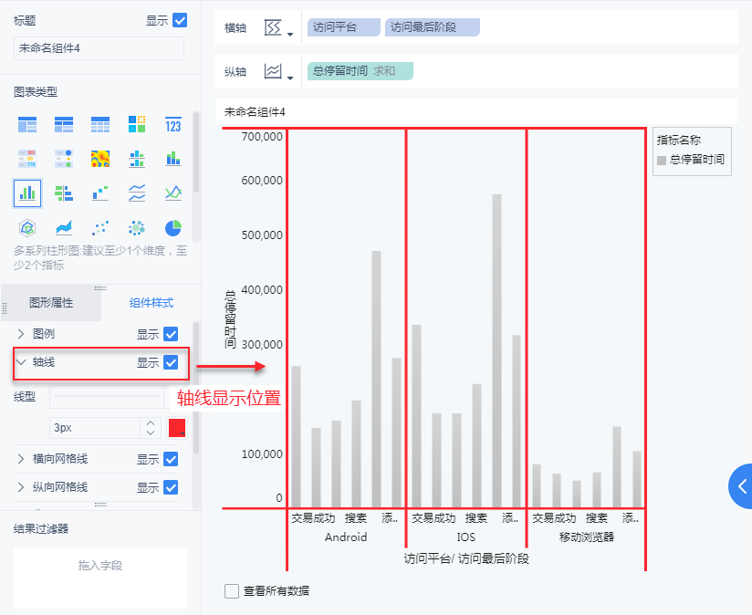Screen dimensions: 752x615
Task: Select the partitioned column chart type
Action: (x=137, y=159)
